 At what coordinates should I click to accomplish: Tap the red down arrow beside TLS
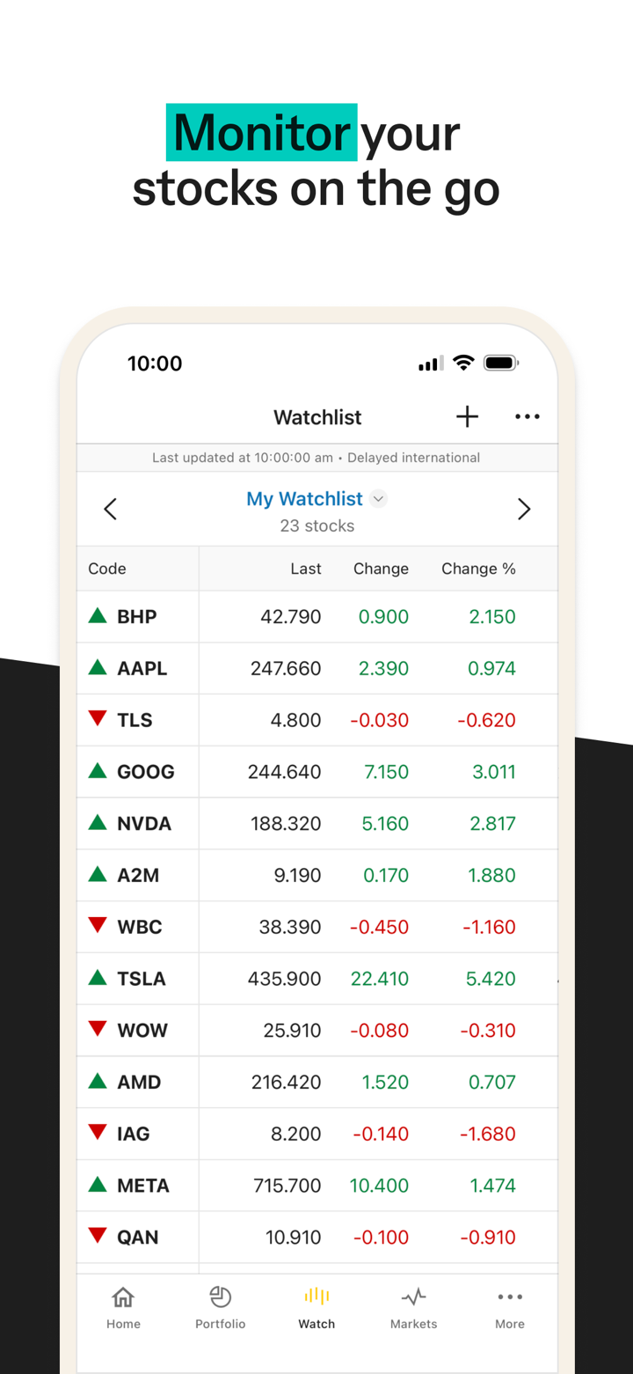98,719
